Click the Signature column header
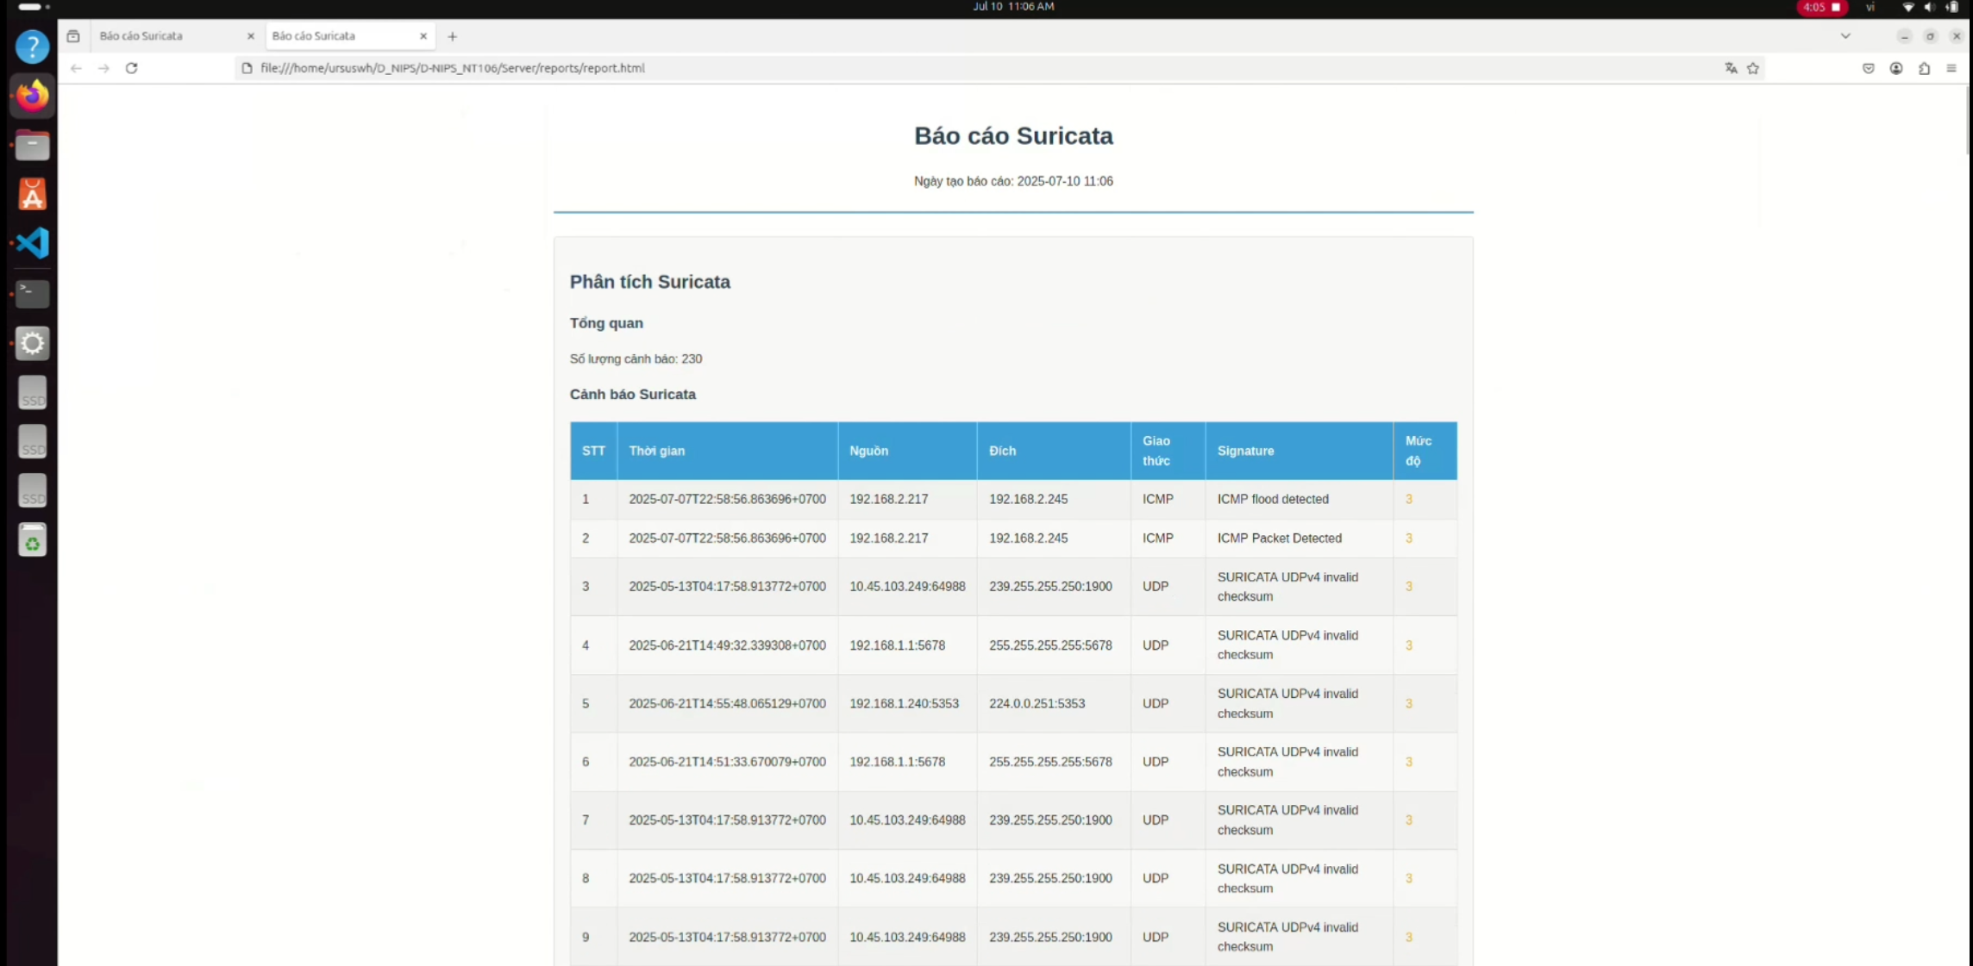 point(1299,451)
